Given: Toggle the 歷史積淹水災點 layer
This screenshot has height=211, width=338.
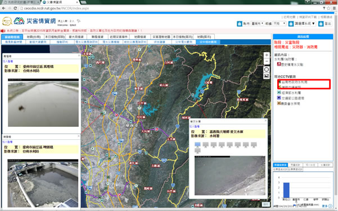Looking at the screenshot, I should point(279,64).
